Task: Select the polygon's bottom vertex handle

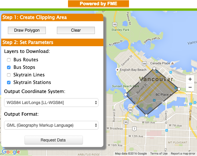Action: coord(146,115)
